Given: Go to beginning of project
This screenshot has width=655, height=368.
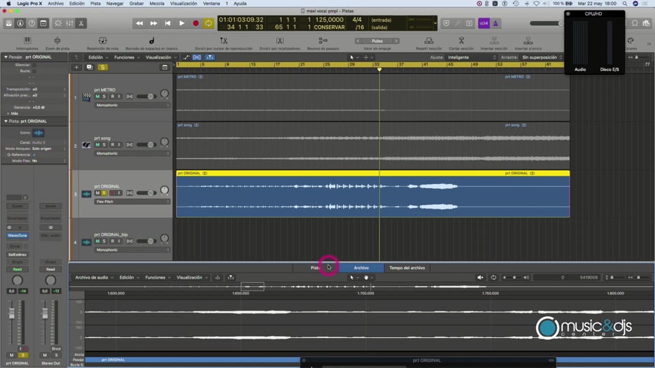Looking at the screenshot, I should tap(168, 23).
